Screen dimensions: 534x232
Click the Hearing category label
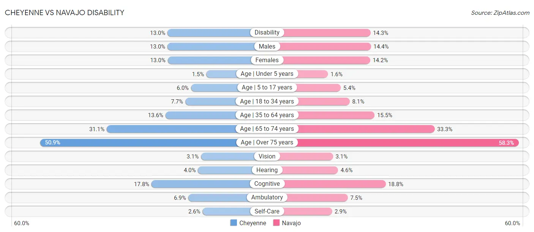pos(267,170)
